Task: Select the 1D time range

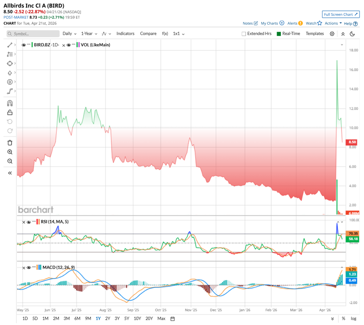Action: pyautogui.click(x=25, y=319)
